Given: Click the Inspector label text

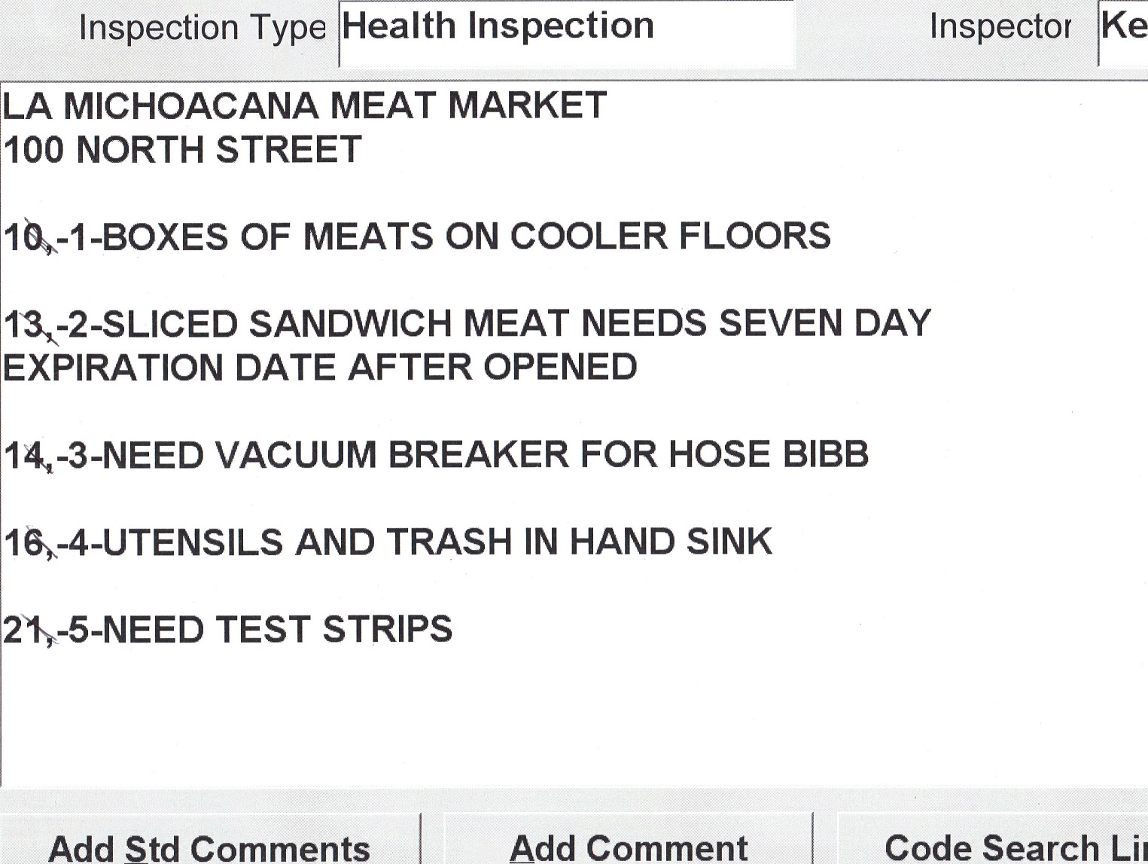Looking at the screenshot, I should [1000, 27].
